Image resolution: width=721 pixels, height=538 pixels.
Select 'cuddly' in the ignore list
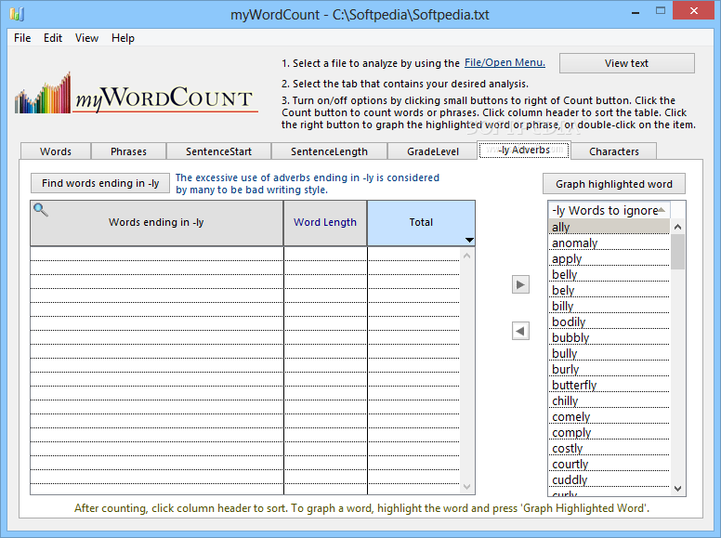609,479
